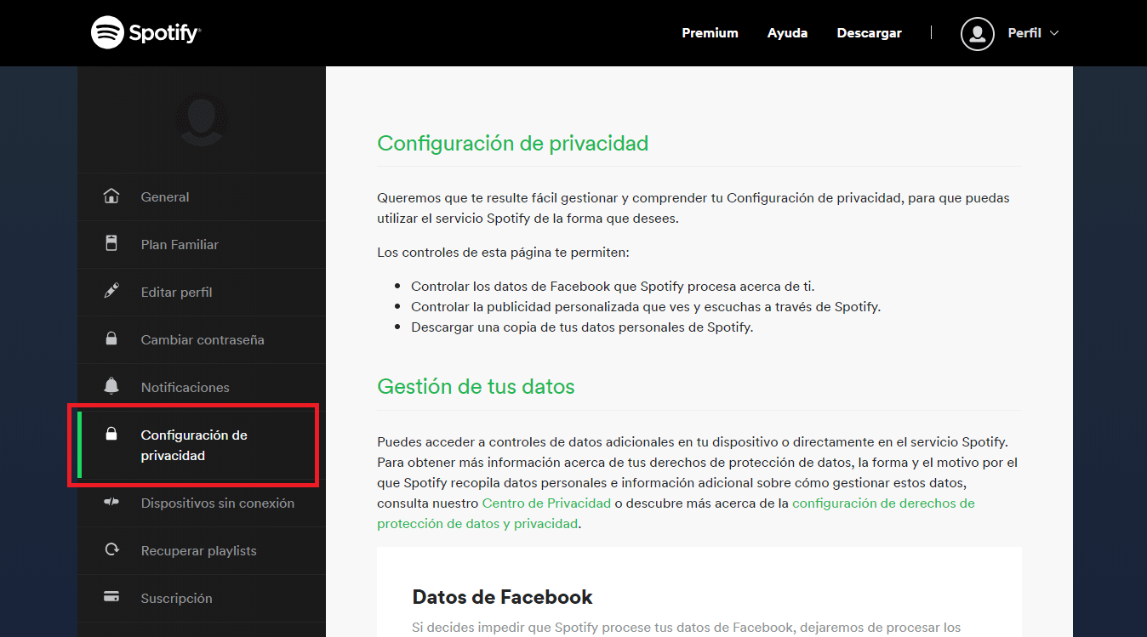Open Cambiar contraseña page
Image resolution: width=1147 pixels, height=637 pixels.
point(203,339)
